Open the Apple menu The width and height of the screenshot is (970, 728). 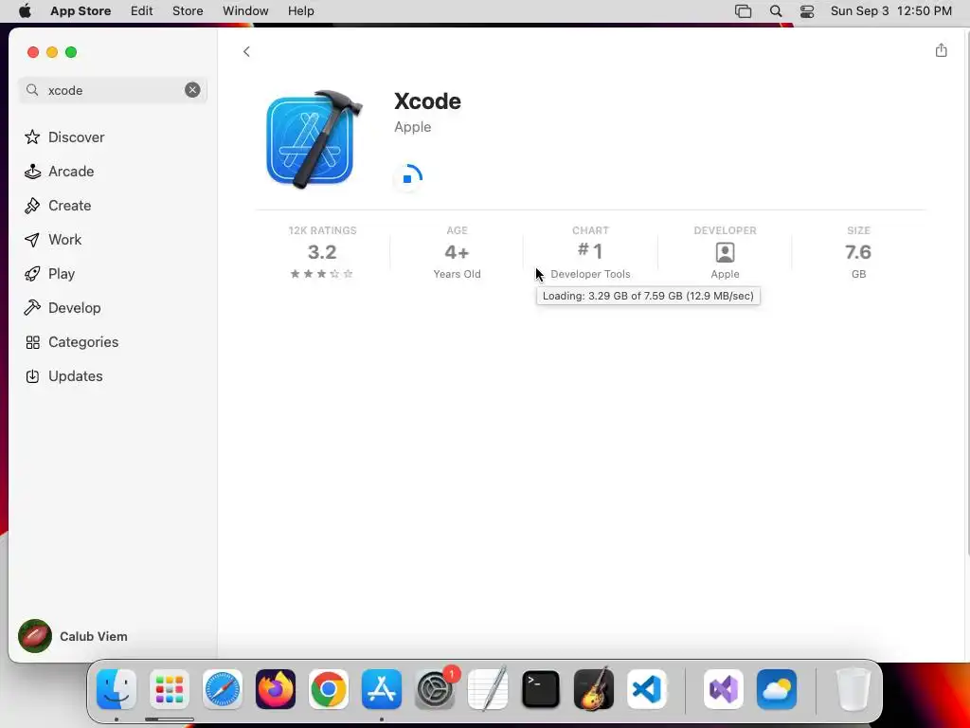[x=25, y=11]
